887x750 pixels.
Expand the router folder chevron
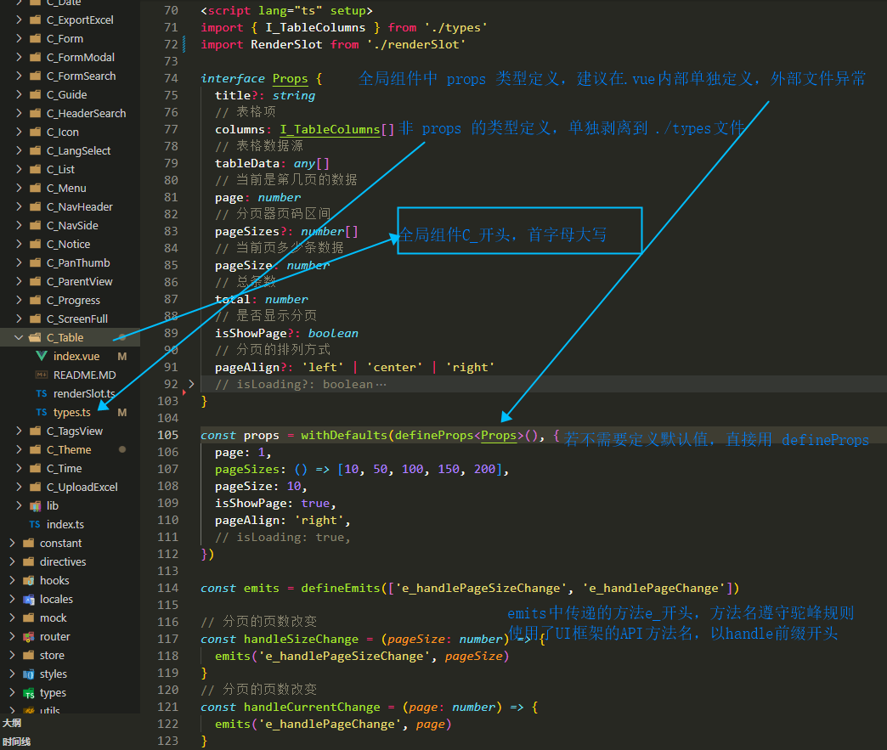click(12, 636)
